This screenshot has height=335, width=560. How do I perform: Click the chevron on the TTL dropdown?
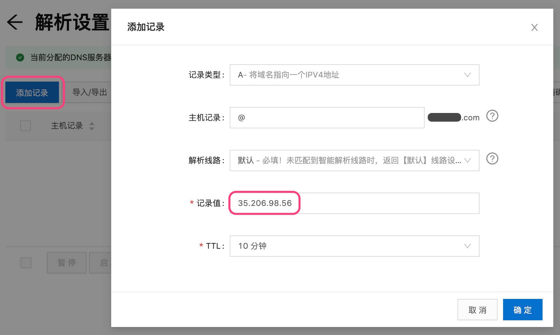pyautogui.click(x=468, y=246)
